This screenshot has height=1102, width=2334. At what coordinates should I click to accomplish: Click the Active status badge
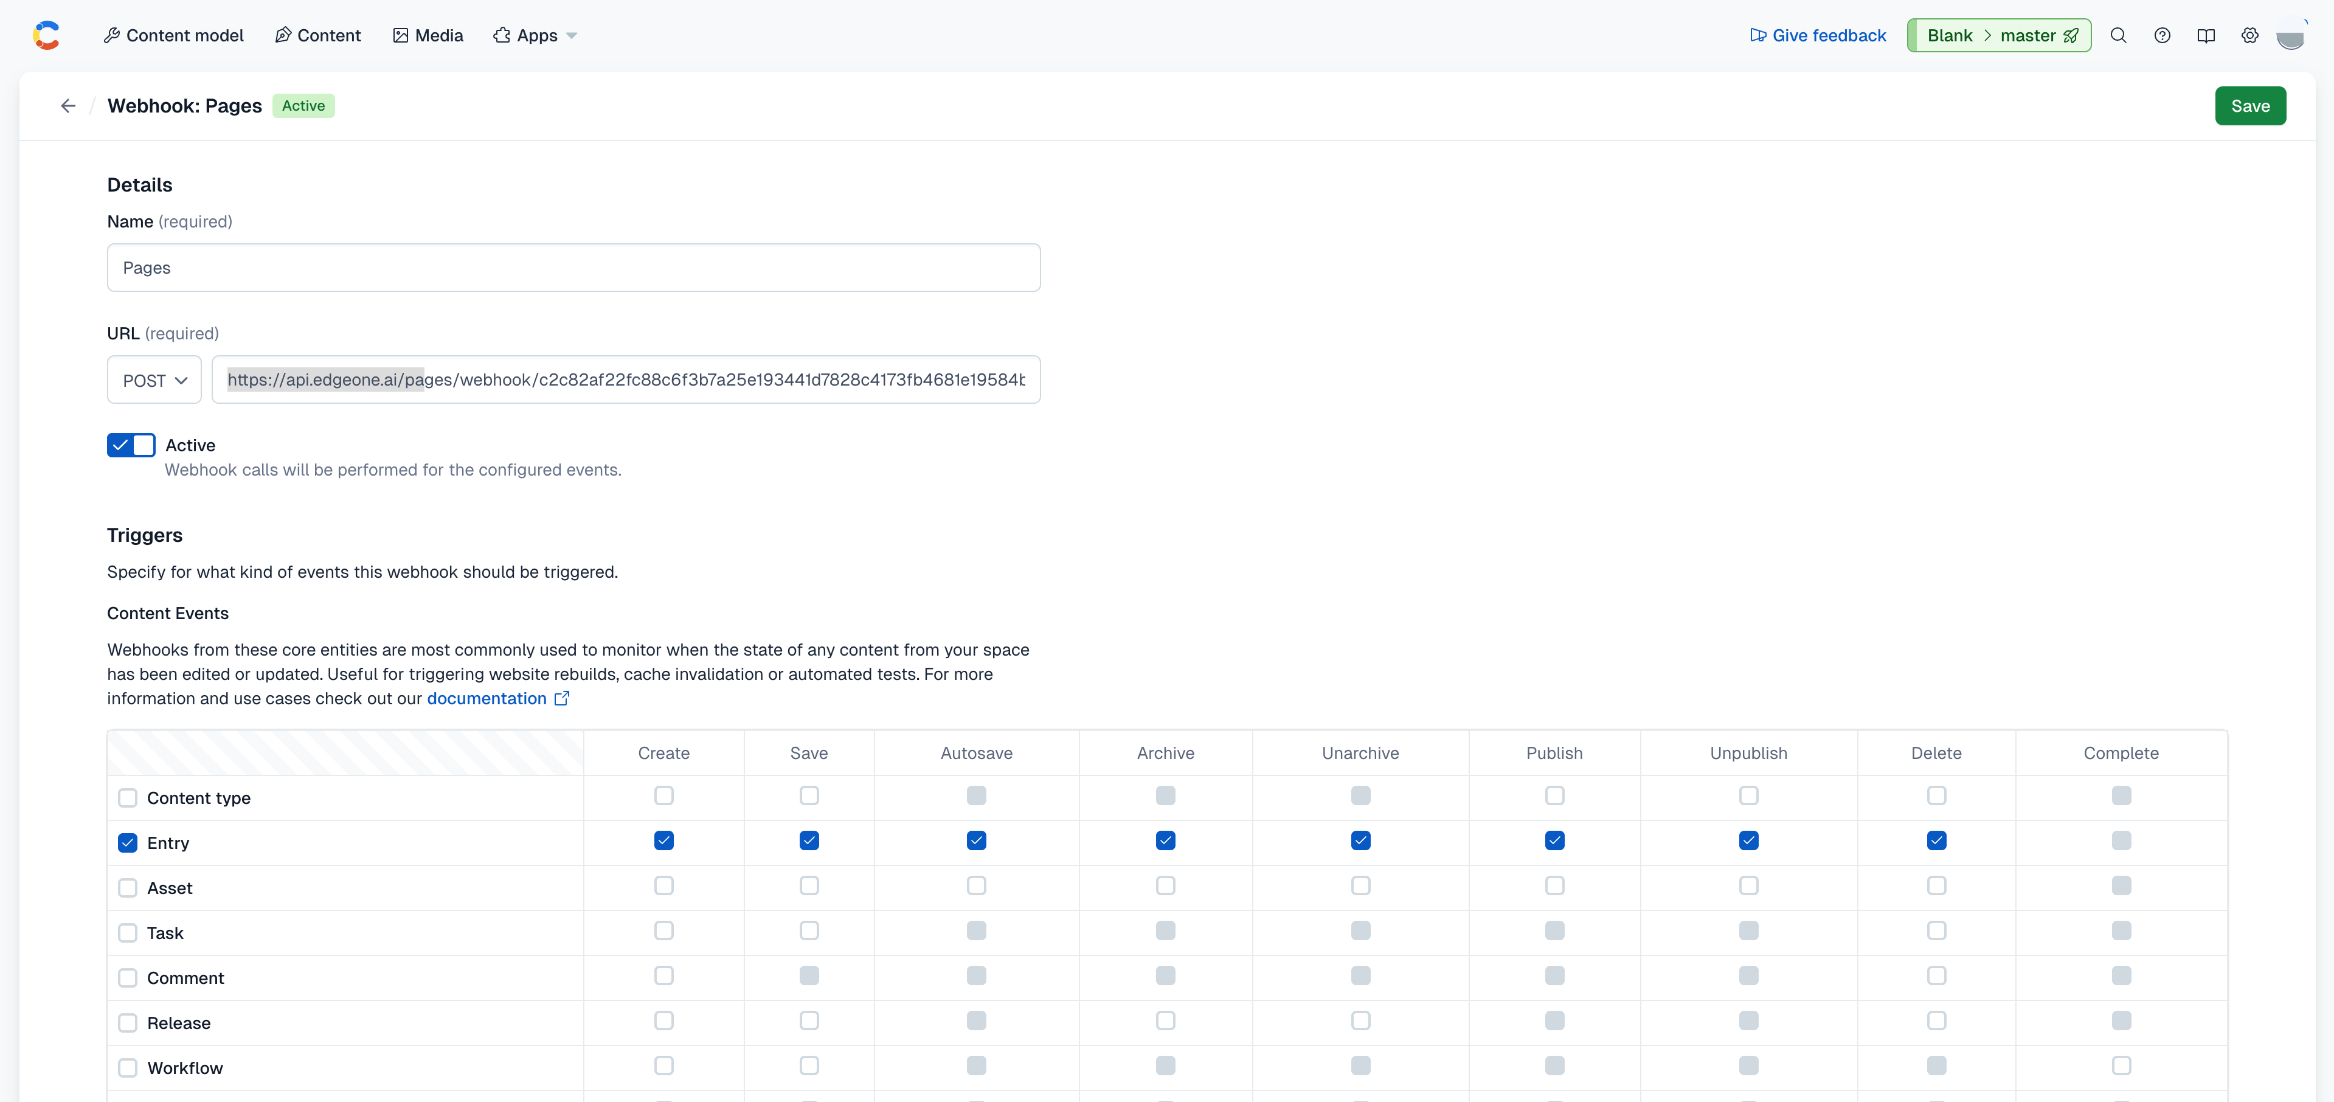(303, 106)
